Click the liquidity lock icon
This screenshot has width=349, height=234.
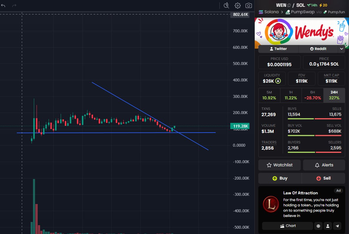(278, 81)
